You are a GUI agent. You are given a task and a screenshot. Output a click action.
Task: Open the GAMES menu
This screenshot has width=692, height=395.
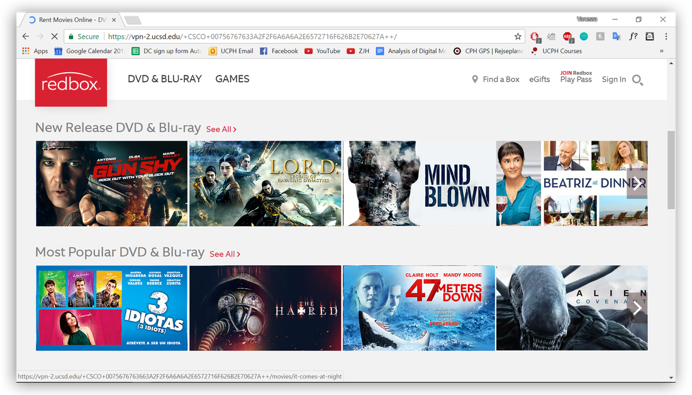tap(232, 79)
